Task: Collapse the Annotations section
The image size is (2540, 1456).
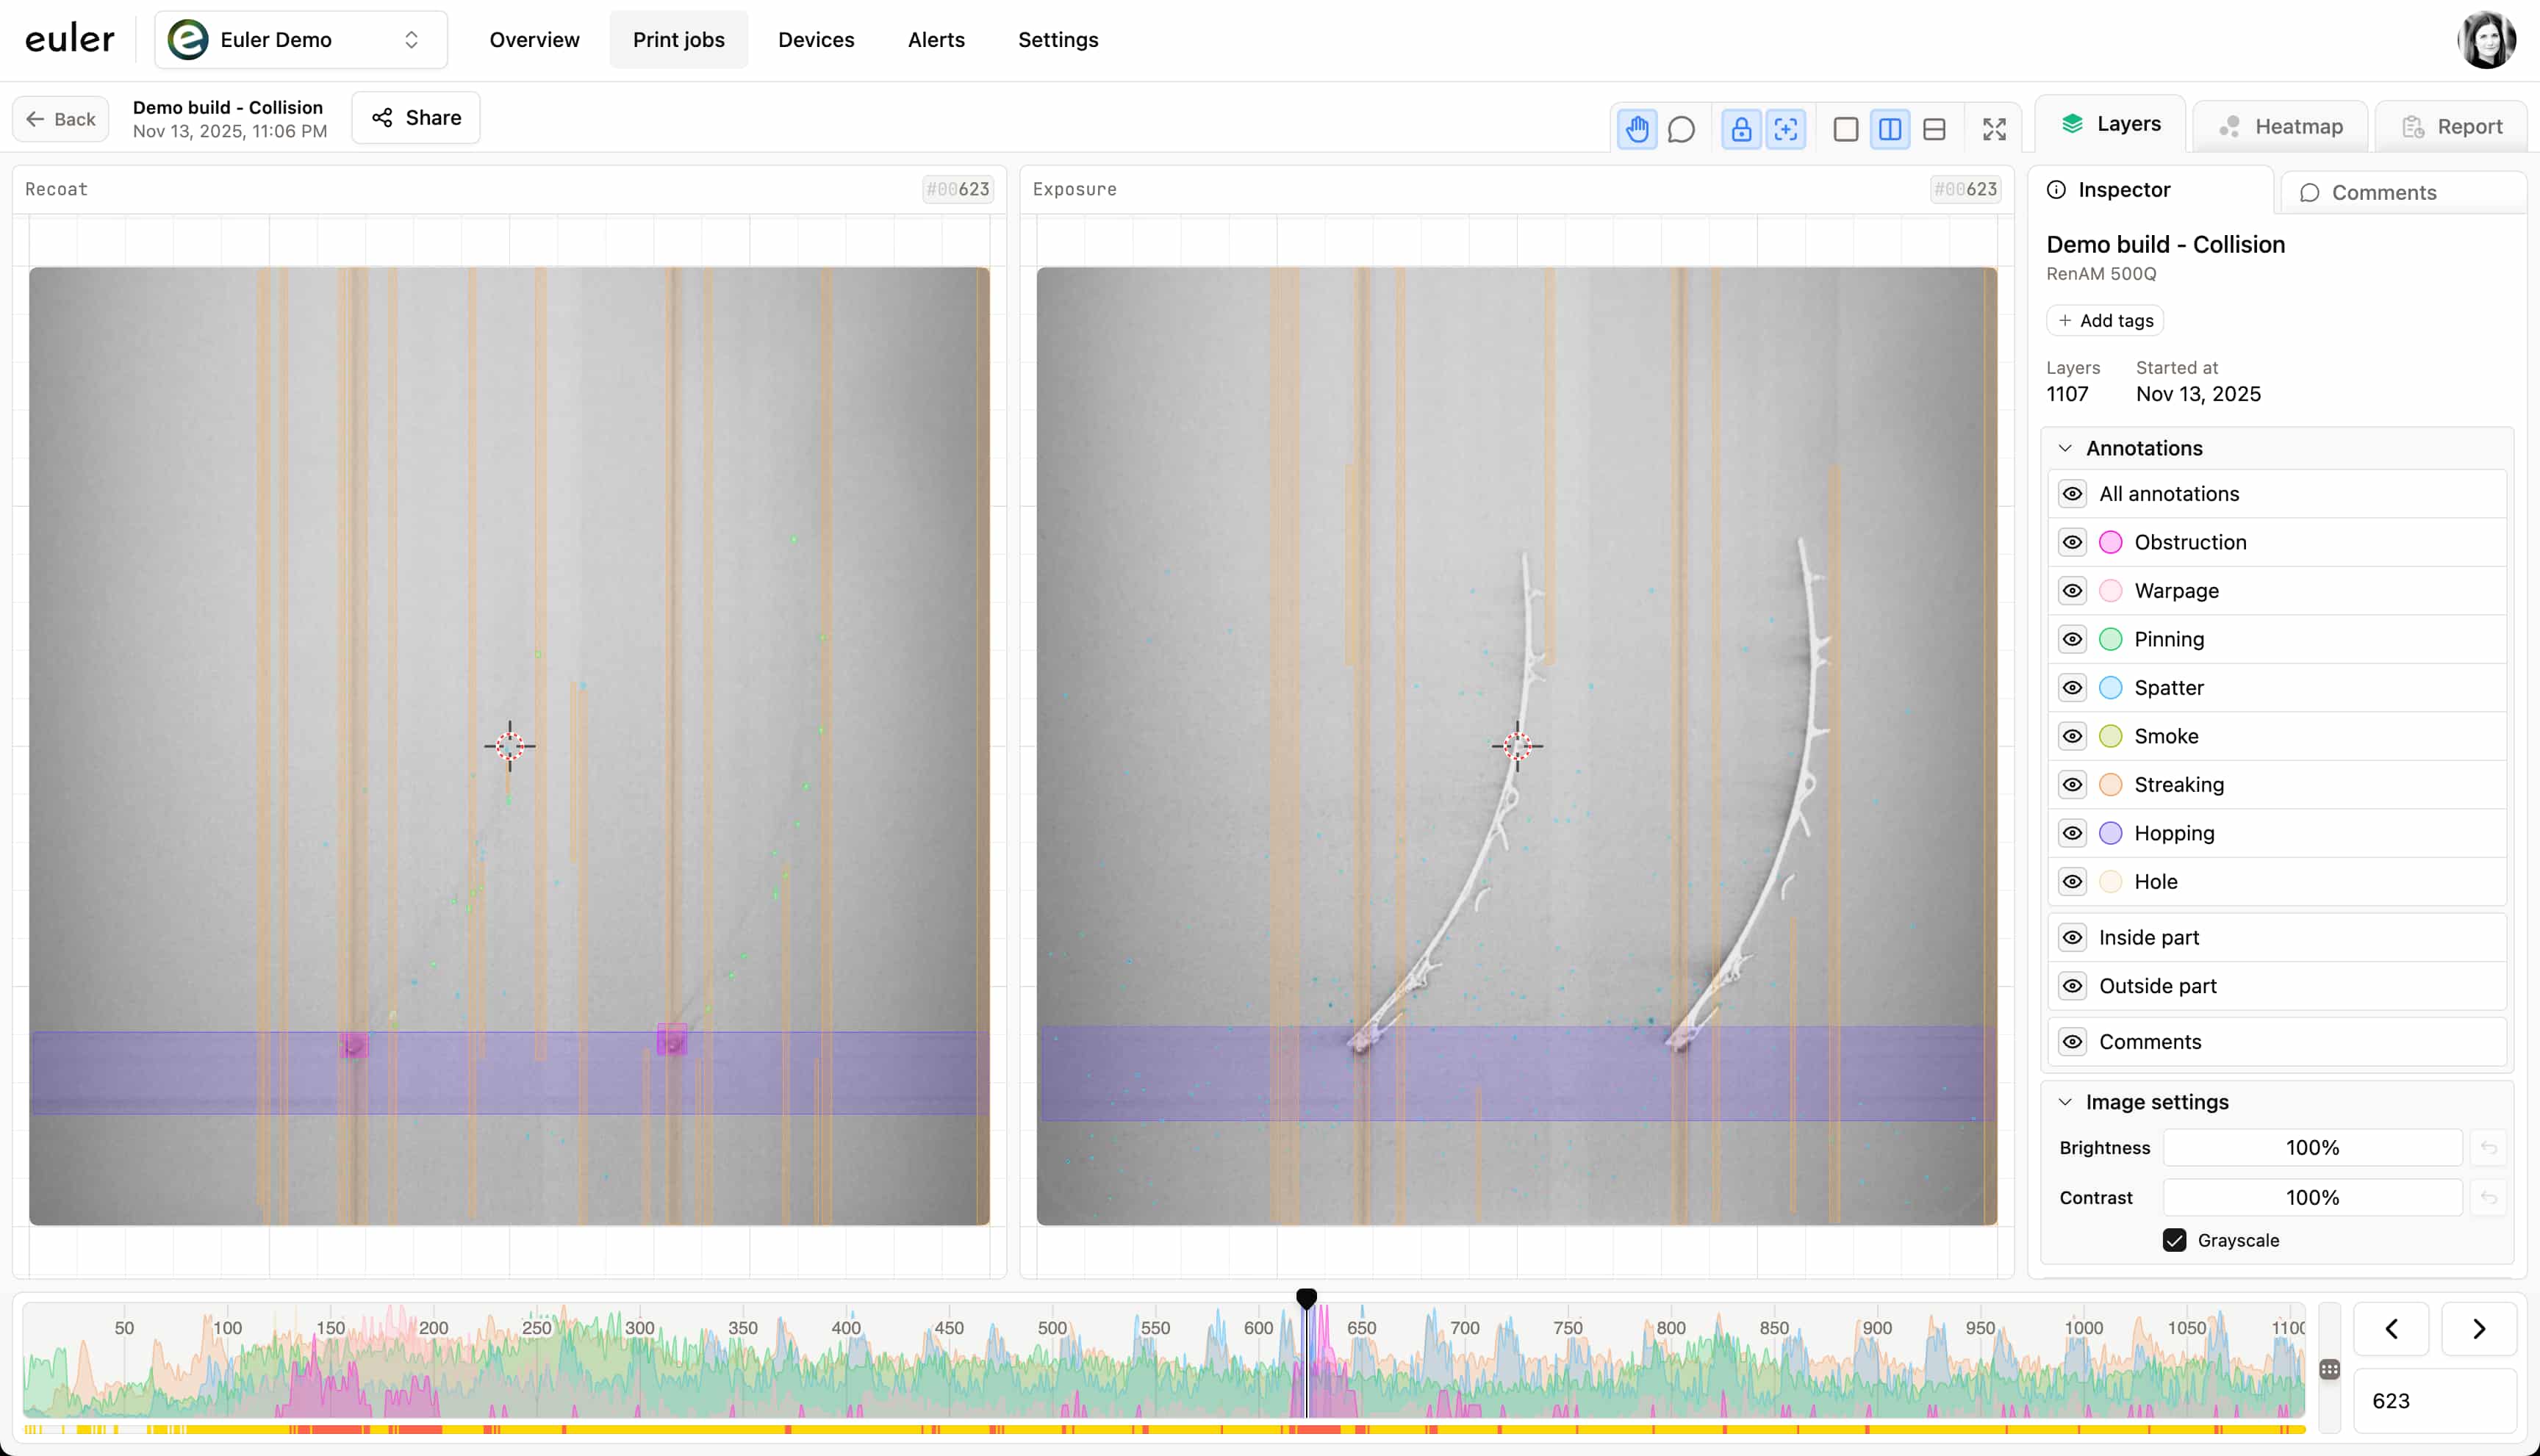Action: tap(2064, 448)
